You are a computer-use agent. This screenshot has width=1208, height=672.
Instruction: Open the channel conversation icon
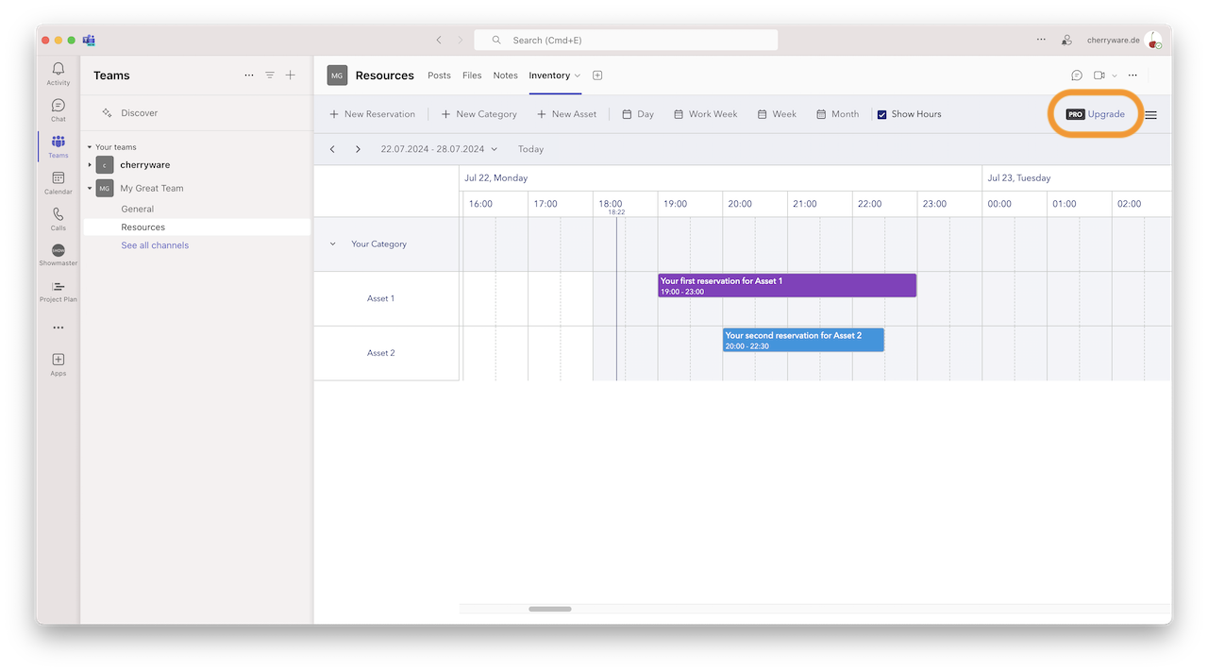pos(1077,76)
